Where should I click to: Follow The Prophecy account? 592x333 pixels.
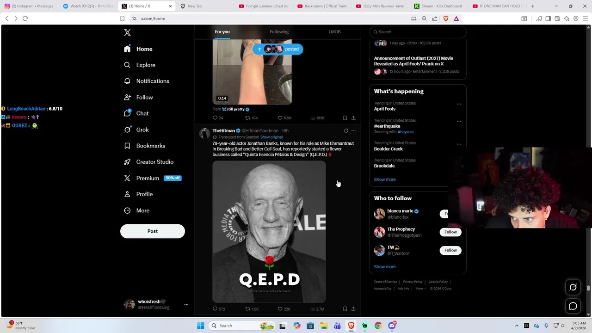(x=450, y=232)
